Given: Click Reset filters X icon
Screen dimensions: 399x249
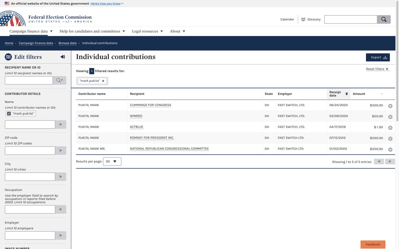Looking at the screenshot, I should pos(387,69).
